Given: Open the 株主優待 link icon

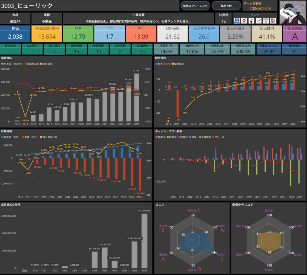Looking at the screenshot, I should click(x=273, y=21).
